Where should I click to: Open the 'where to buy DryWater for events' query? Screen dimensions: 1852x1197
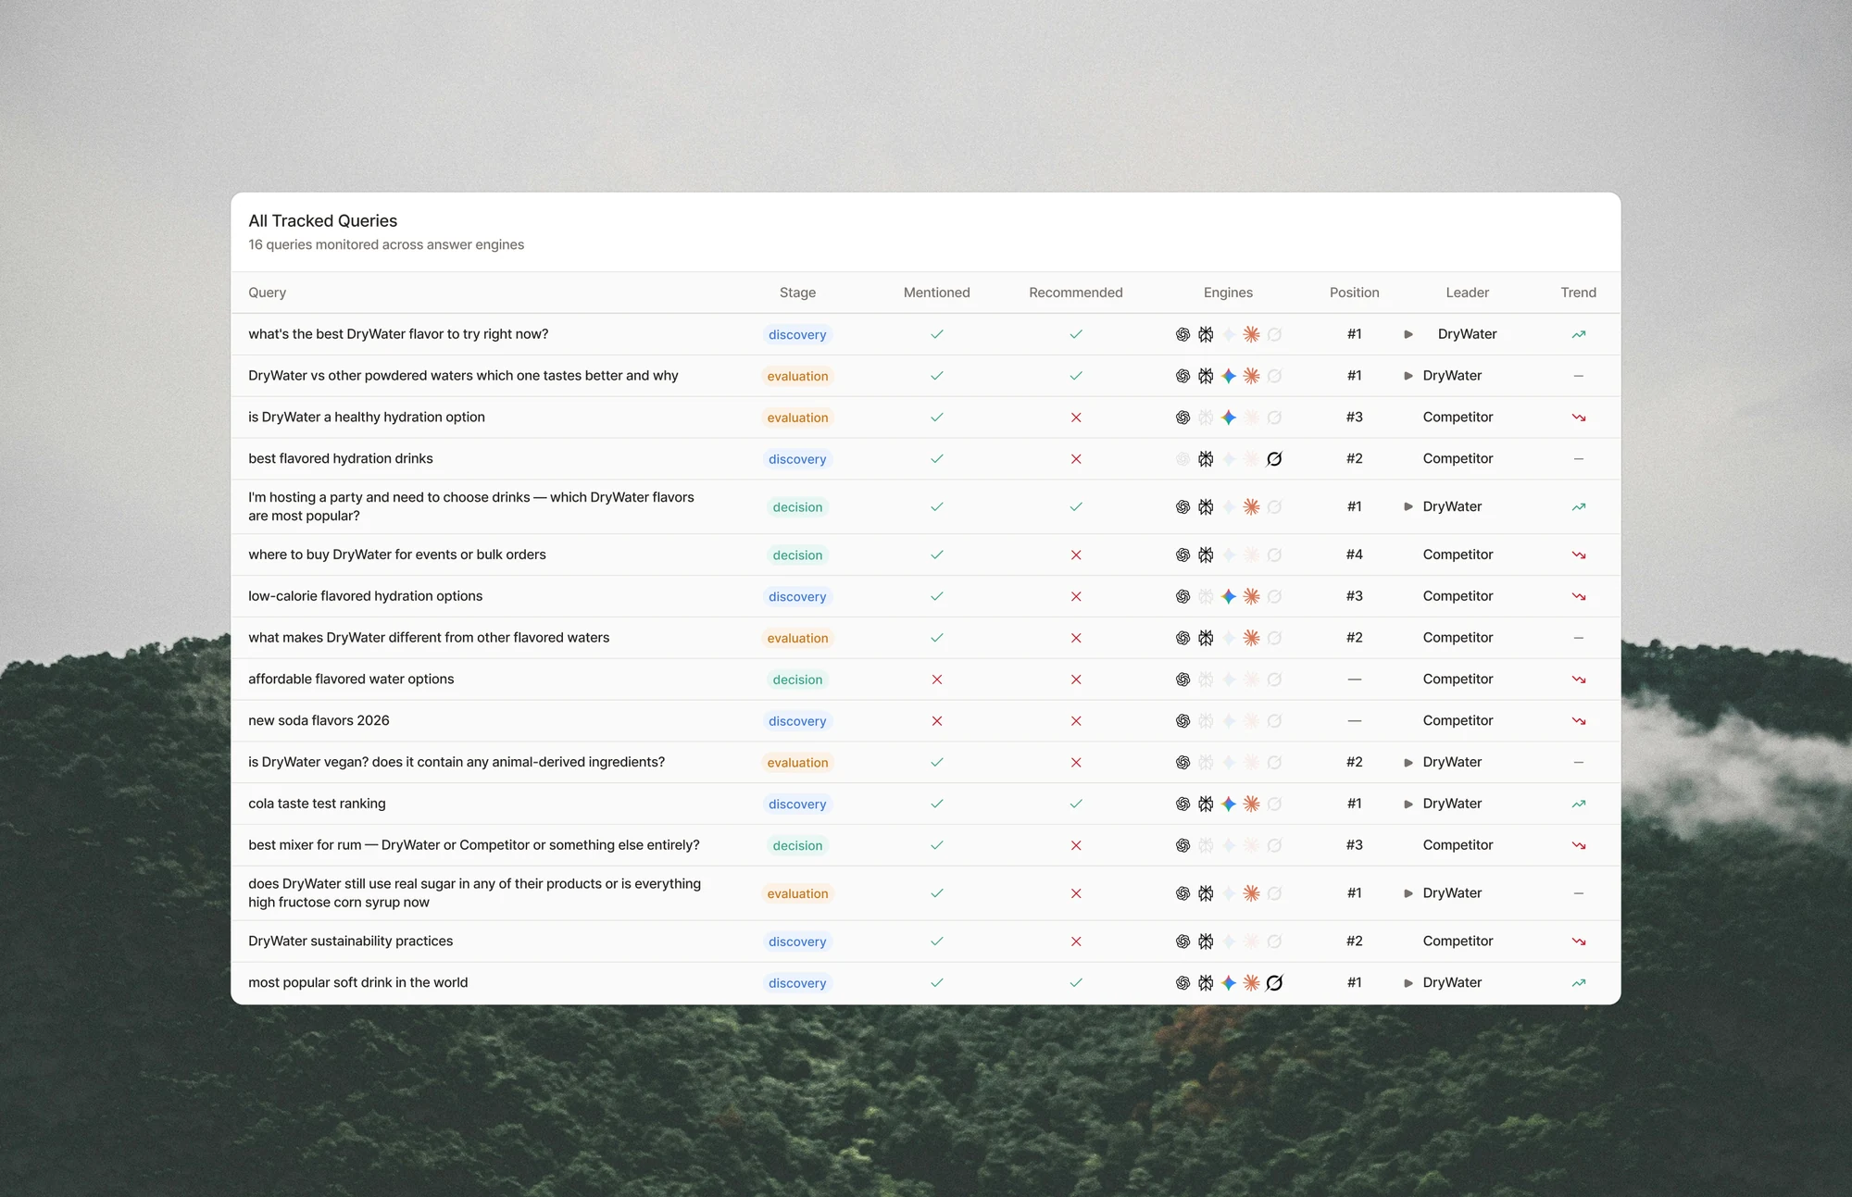click(x=397, y=555)
